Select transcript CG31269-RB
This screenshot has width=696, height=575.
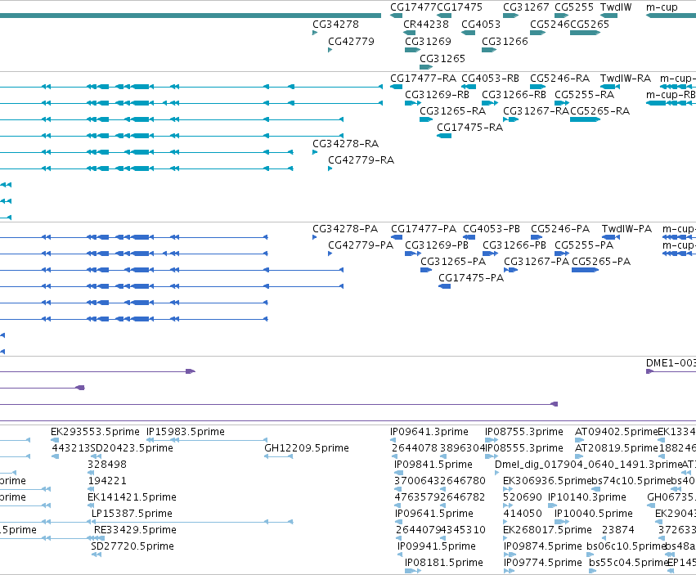[437, 95]
